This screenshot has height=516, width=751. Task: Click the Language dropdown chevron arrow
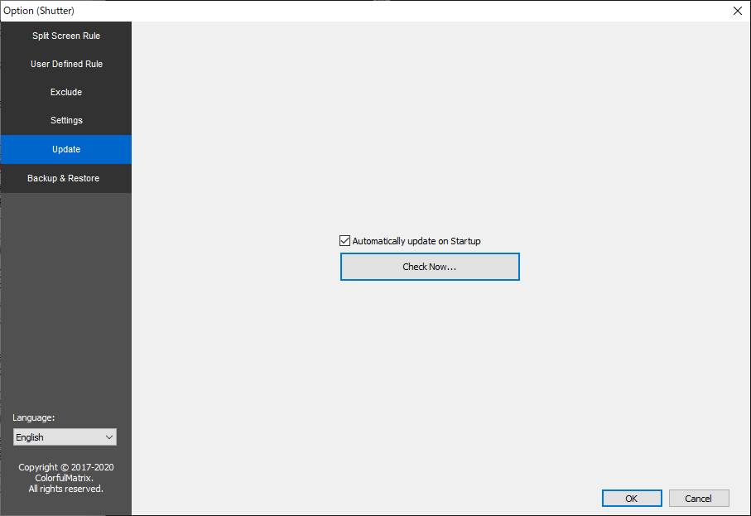[x=109, y=436]
